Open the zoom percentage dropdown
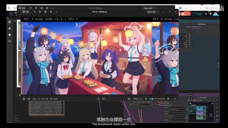This screenshot has width=228, height=128. [x=137, y=99]
